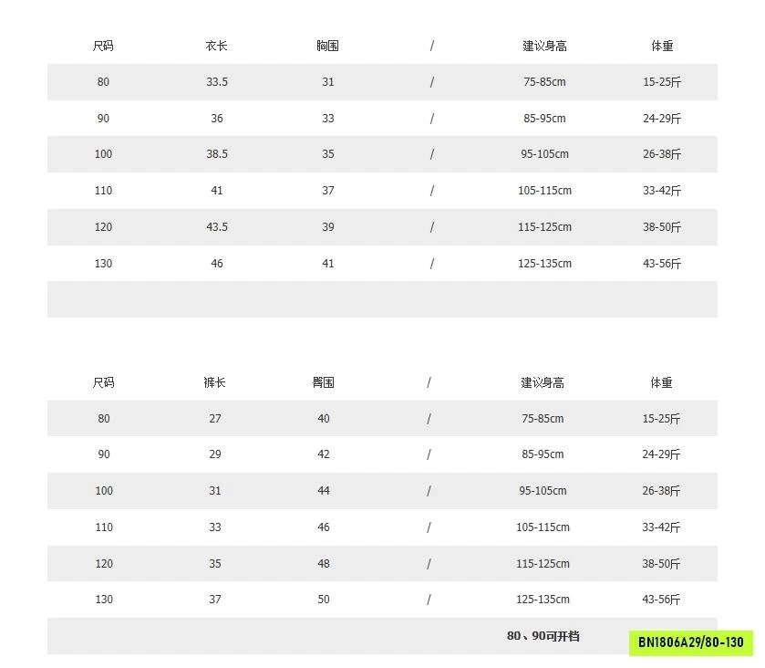The width and height of the screenshot is (765, 668).
Task: Select size 90 in pants table
Action: 104,454
